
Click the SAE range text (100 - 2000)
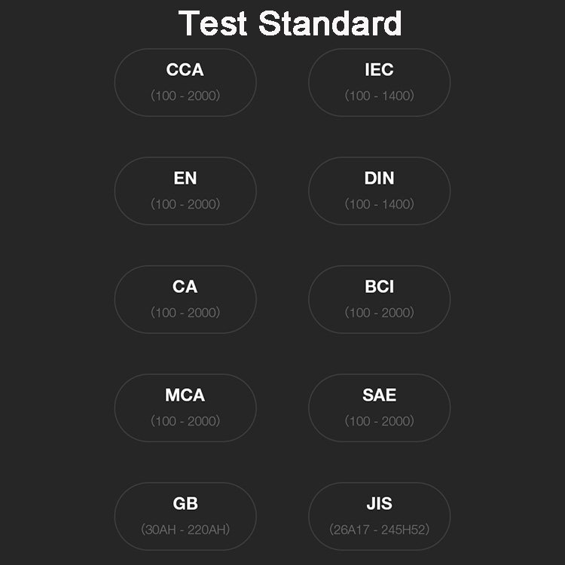[x=379, y=421]
